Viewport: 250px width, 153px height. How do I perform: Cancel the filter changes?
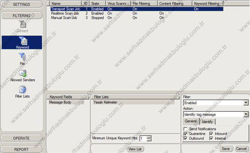241,149
